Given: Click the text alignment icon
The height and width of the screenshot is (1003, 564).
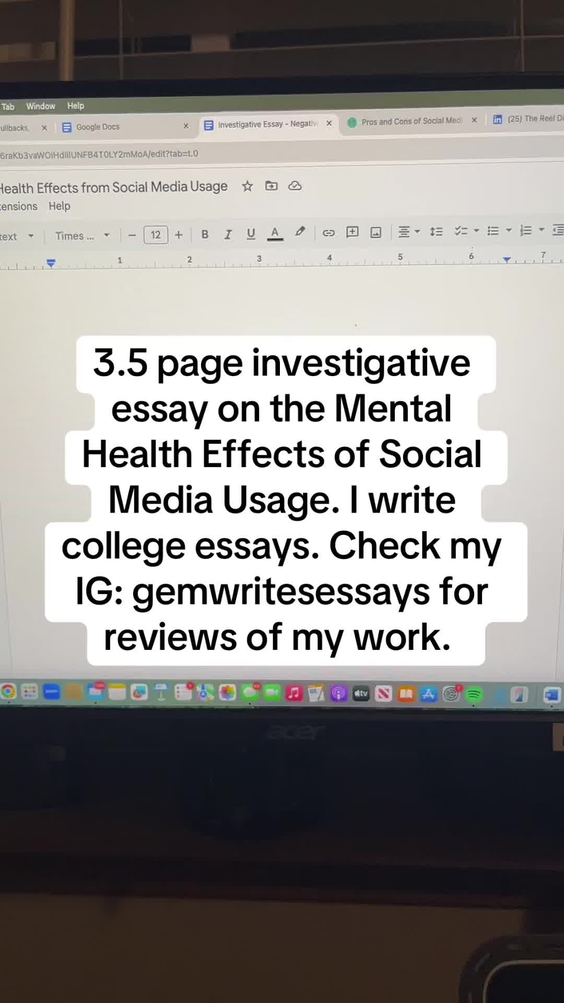Looking at the screenshot, I should point(404,231).
